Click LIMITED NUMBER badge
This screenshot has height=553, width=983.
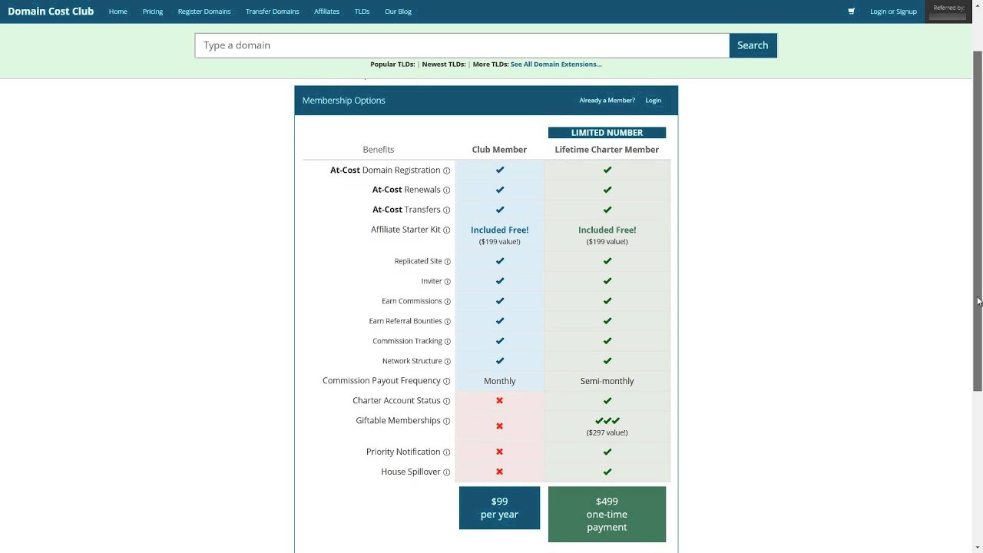pos(607,133)
